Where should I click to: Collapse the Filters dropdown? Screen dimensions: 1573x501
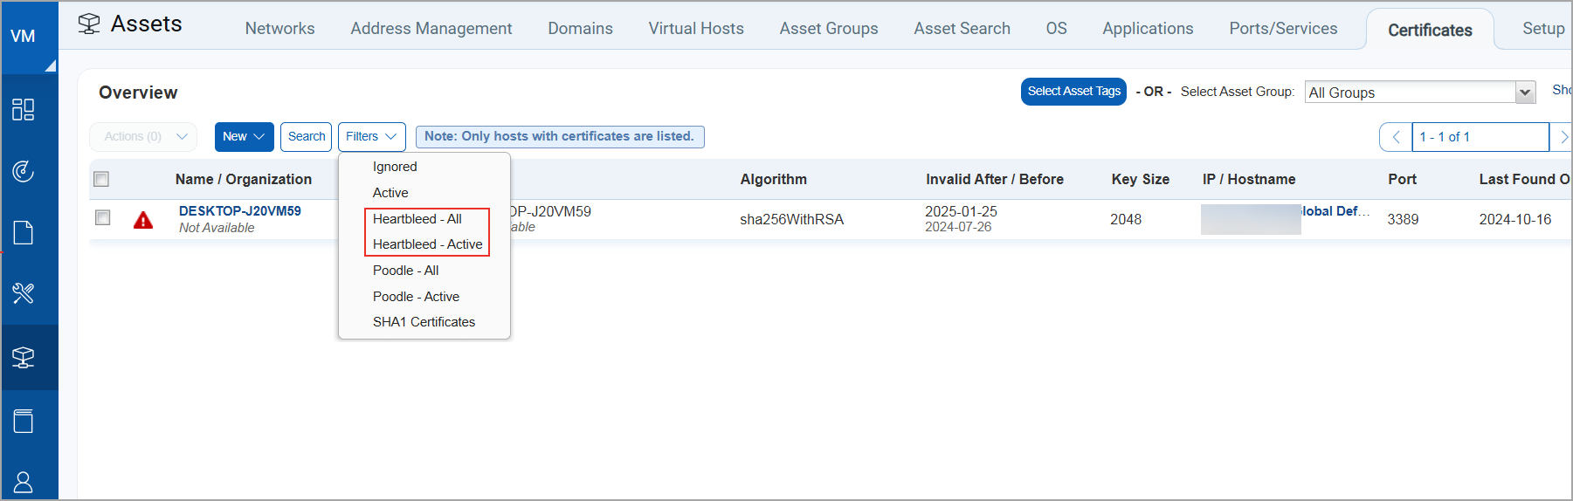click(x=372, y=137)
